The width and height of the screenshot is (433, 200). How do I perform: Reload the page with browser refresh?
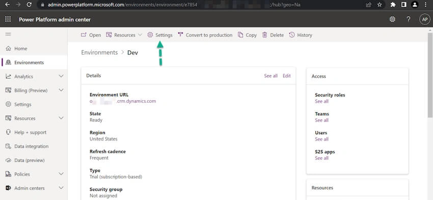click(x=29, y=5)
